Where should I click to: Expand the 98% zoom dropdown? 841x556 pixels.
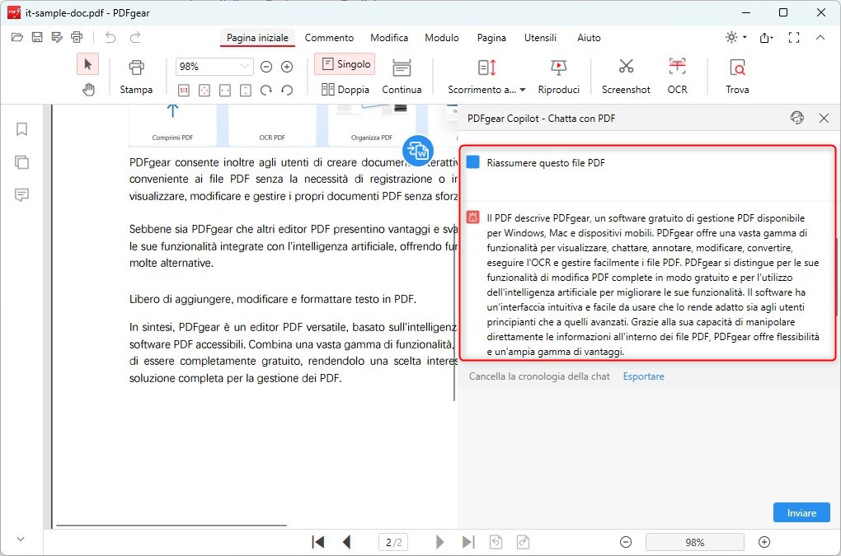click(x=245, y=67)
